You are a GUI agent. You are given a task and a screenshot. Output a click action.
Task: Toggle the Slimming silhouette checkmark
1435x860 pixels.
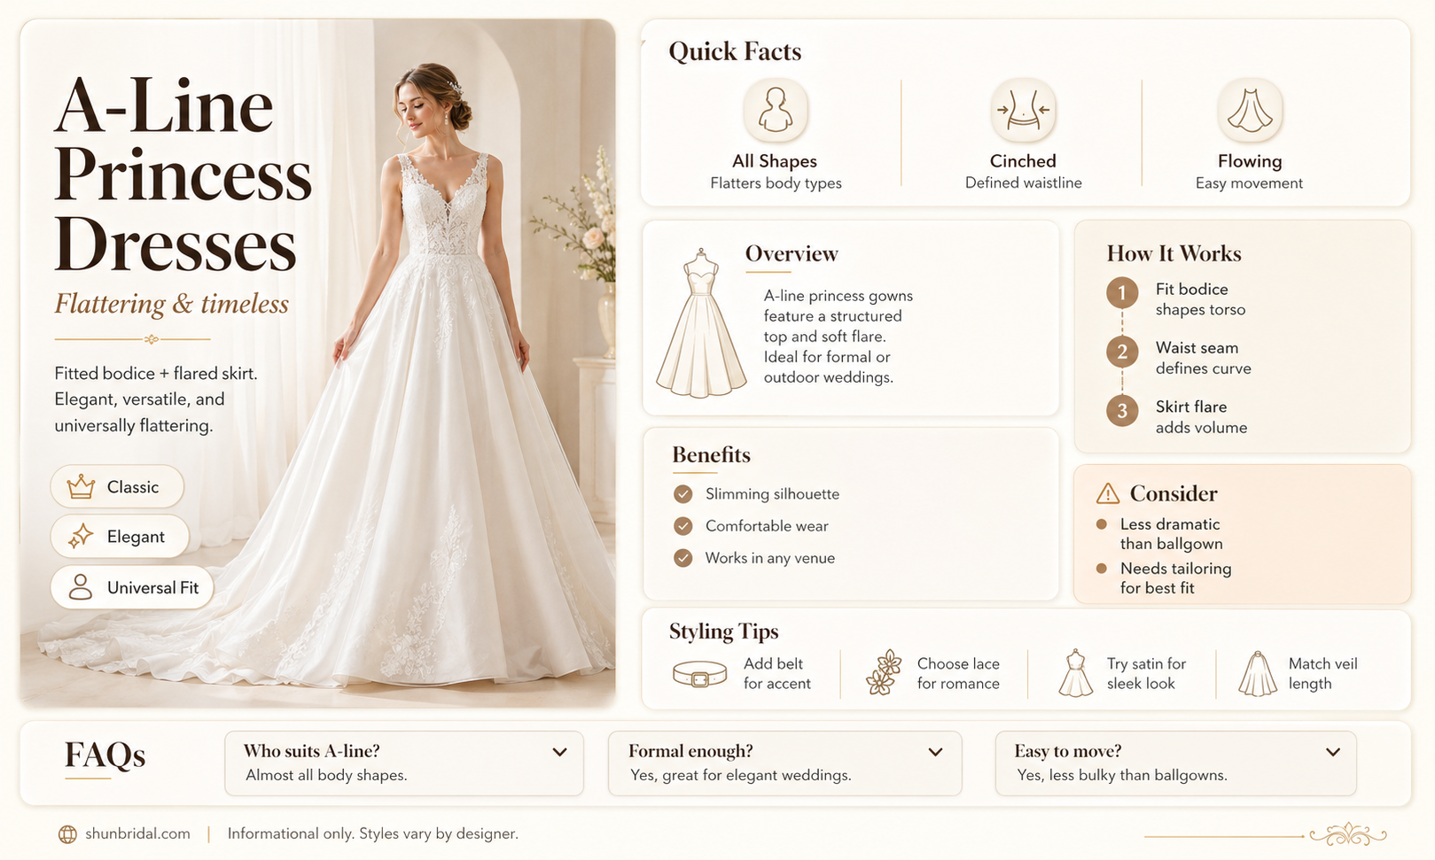[x=683, y=494]
